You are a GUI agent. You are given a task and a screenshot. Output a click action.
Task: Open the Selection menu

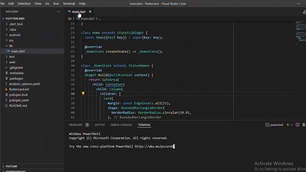[24, 3]
